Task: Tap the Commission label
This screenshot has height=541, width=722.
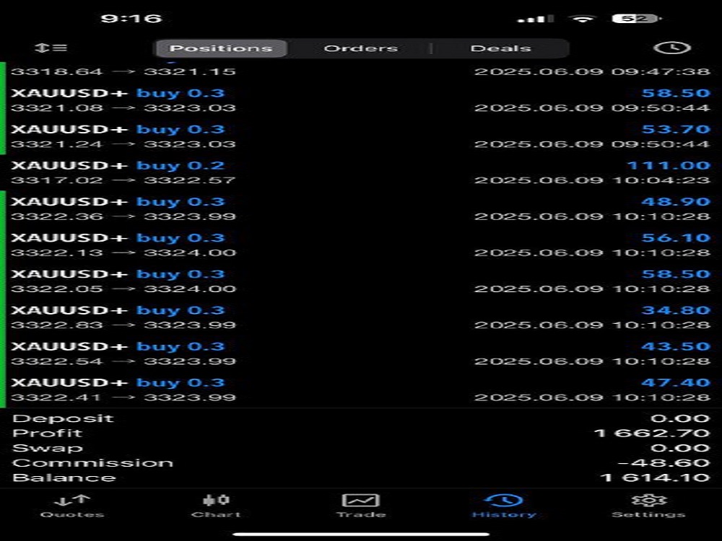Action: click(92, 463)
